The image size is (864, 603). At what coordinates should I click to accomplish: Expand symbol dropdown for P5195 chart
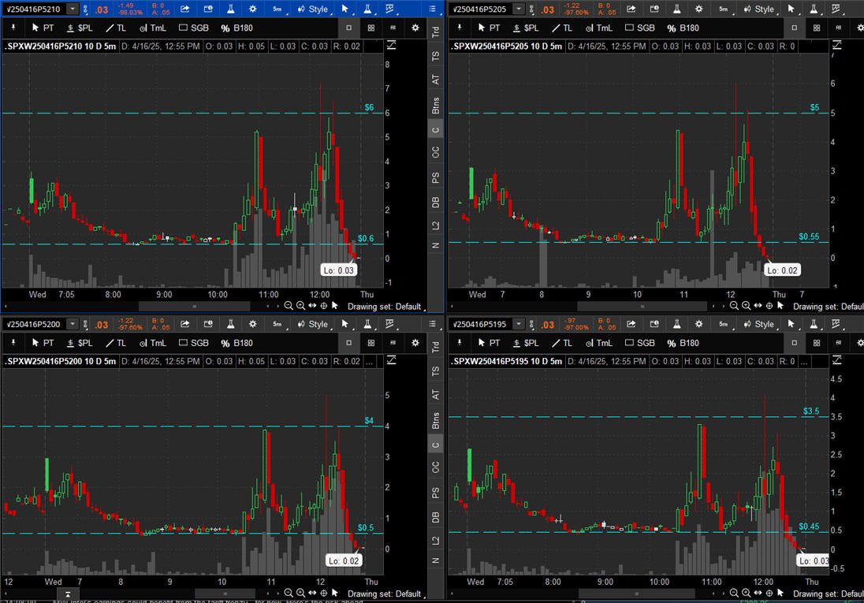[519, 324]
